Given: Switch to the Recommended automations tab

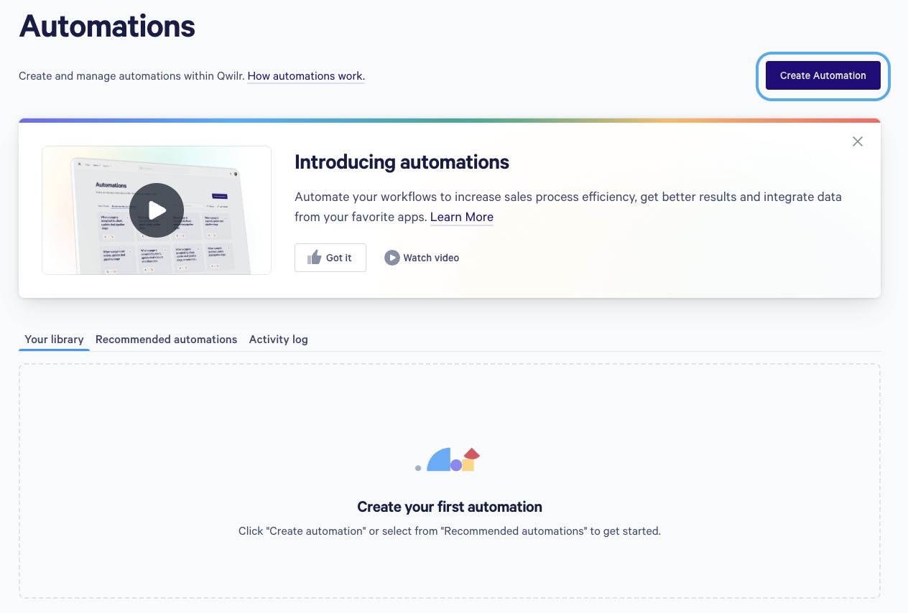Looking at the screenshot, I should point(166,340).
